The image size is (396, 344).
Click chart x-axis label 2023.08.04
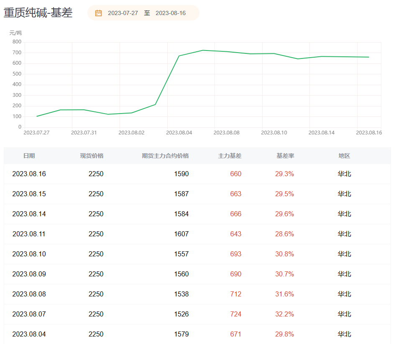[x=179, y=133]
